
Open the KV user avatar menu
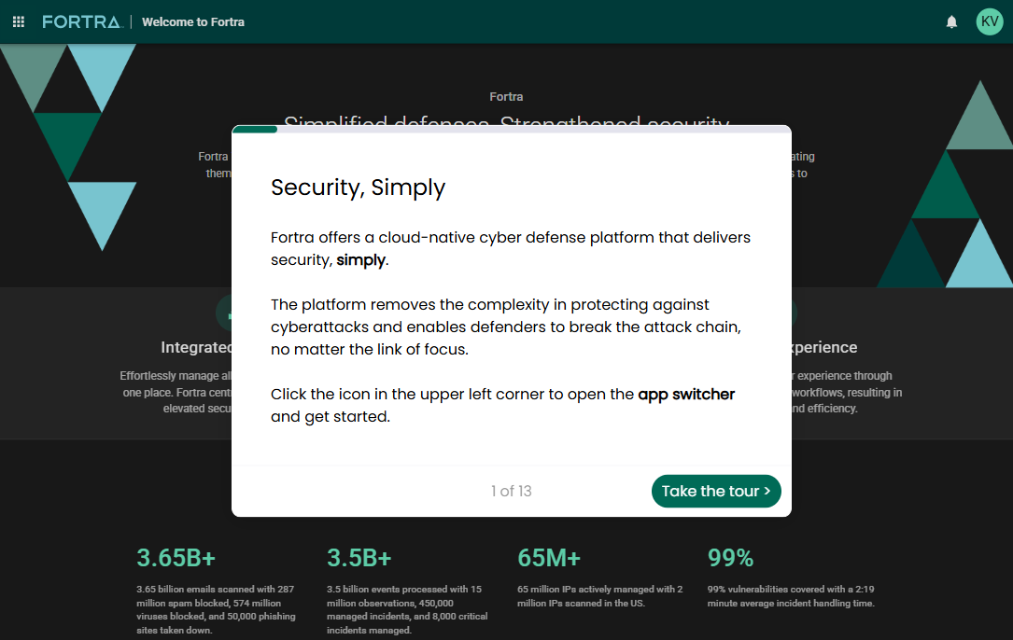tap(989, 21)
